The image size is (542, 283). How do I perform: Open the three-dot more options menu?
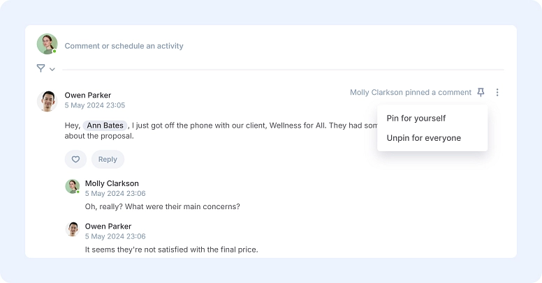pos(497,92)
